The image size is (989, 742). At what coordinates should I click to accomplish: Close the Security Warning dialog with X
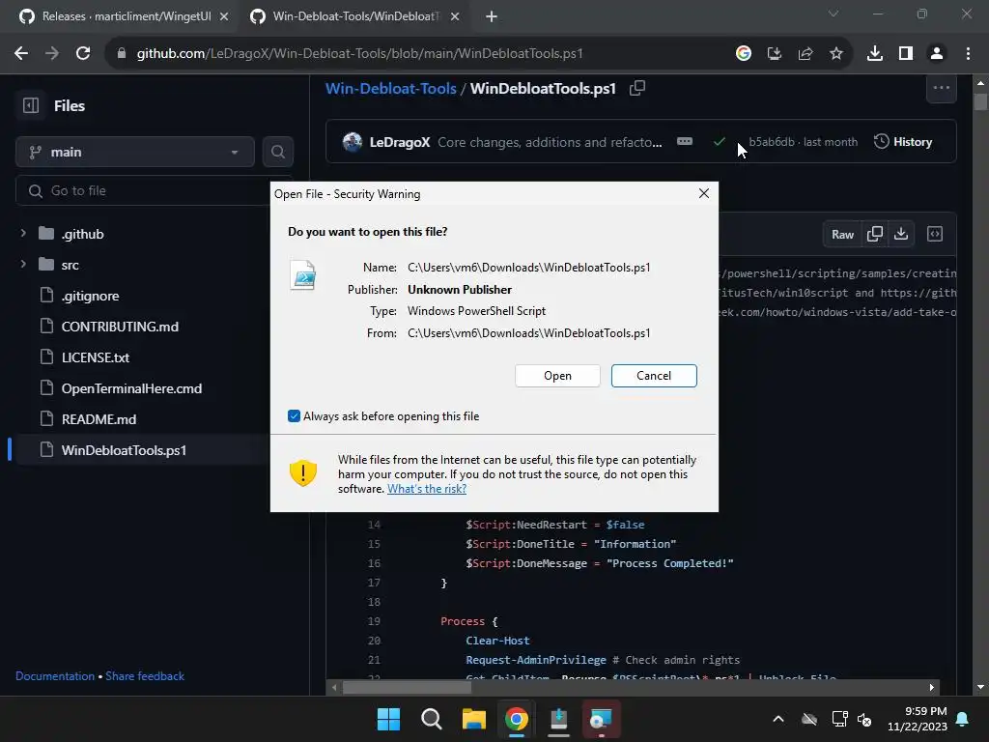tap(704, 193)
